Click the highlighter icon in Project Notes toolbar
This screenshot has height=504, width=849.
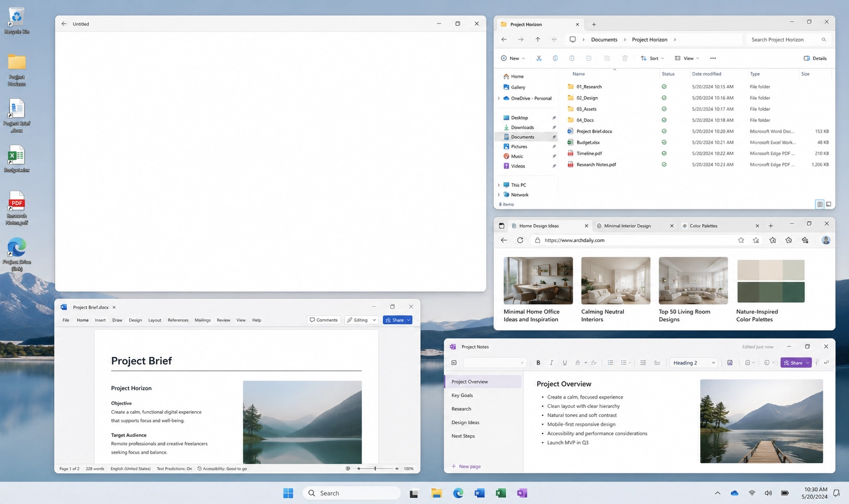577,363
